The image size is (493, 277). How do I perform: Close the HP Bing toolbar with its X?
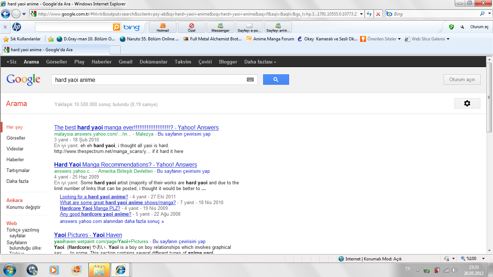5,27
